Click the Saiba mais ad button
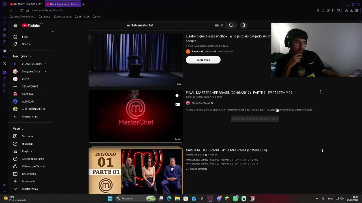 (203, 60)
